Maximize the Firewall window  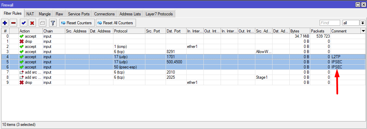point(358,4)
